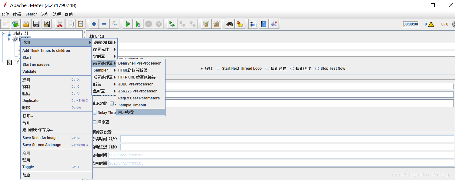Click the Paste clipboard icon

coord(80,24)
